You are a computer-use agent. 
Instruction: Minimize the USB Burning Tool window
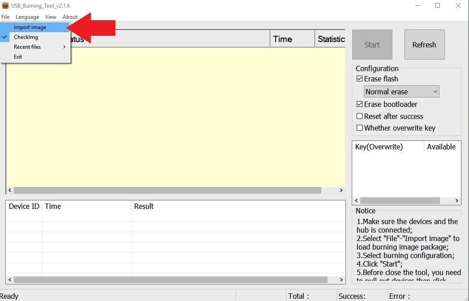pos(418,5)
